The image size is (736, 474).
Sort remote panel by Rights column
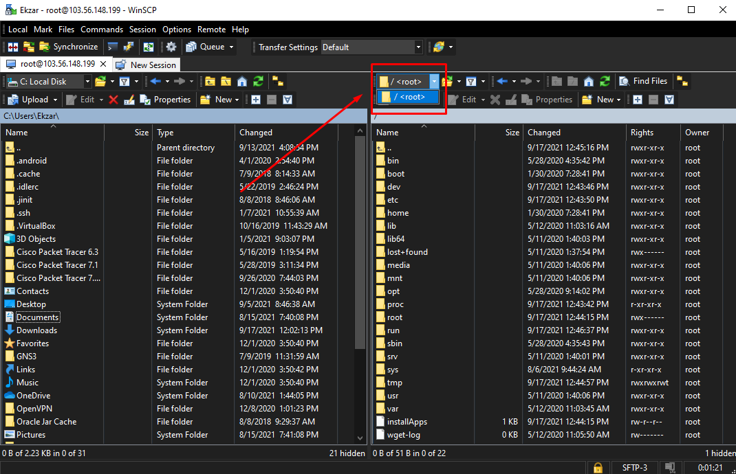653,132
